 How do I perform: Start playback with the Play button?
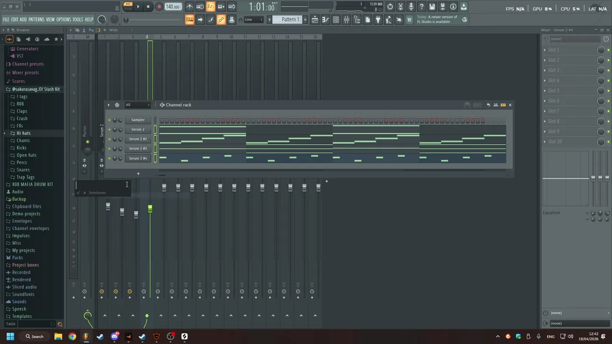pyautogui.click(x=138, y=7)
